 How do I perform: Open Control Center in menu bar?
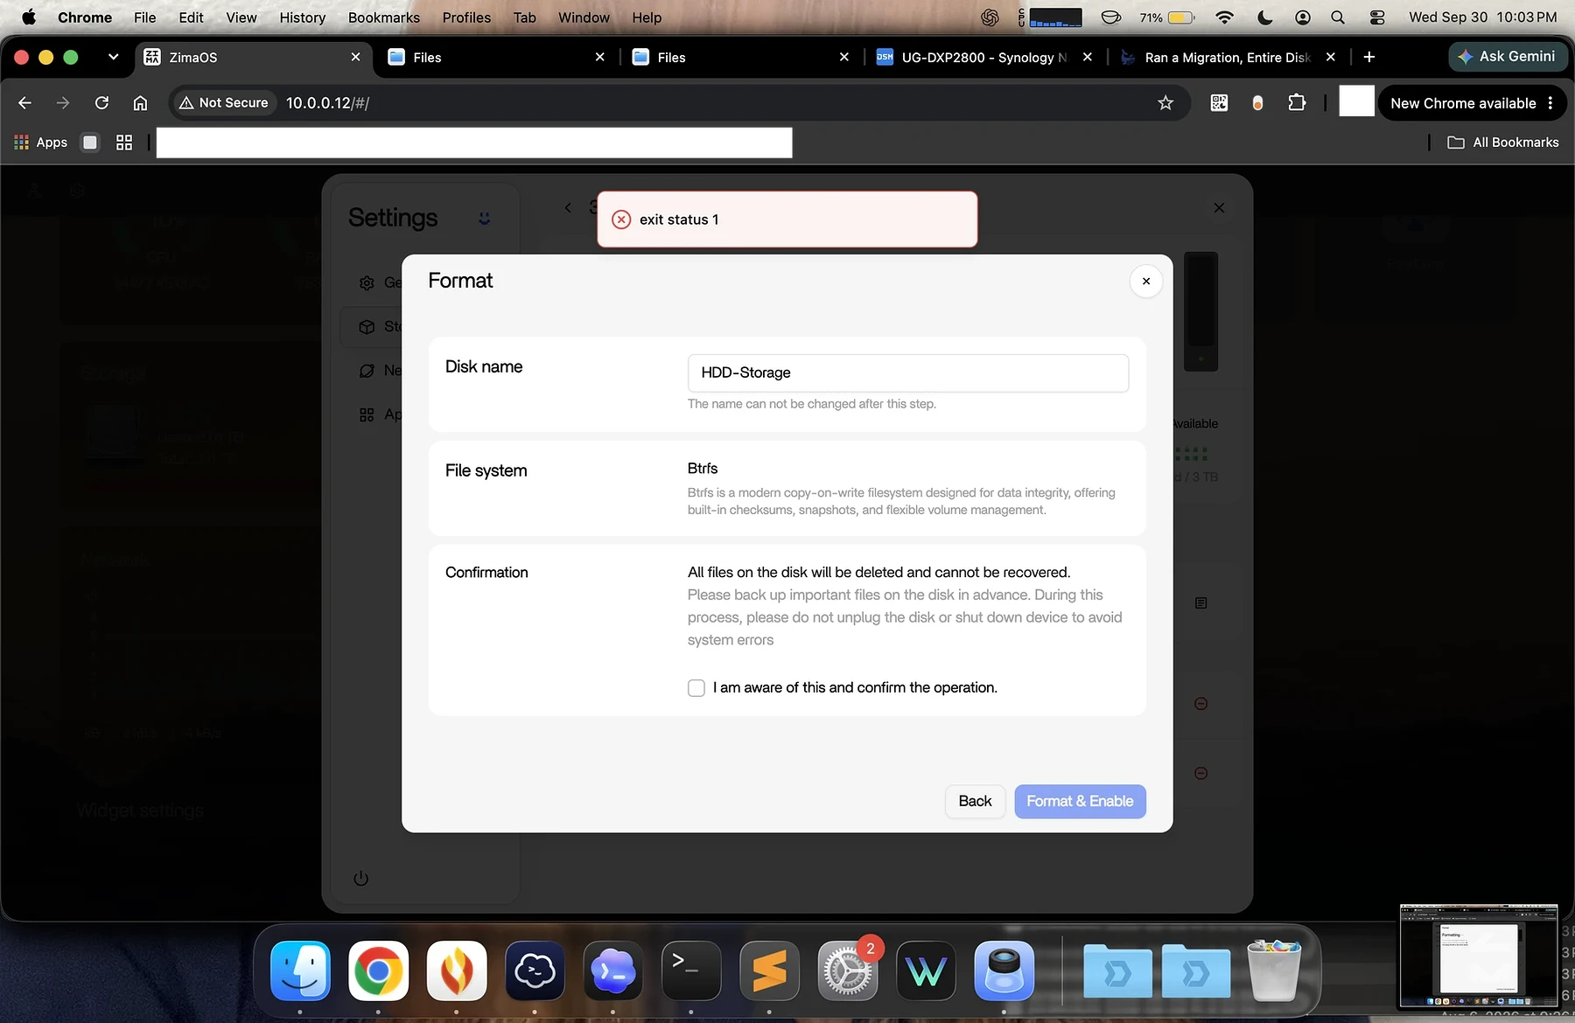pos(1376,17)
